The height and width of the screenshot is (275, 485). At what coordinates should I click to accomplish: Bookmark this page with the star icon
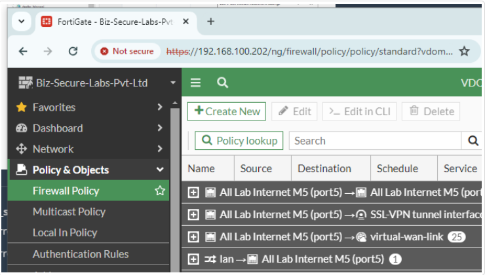[464, 51]
